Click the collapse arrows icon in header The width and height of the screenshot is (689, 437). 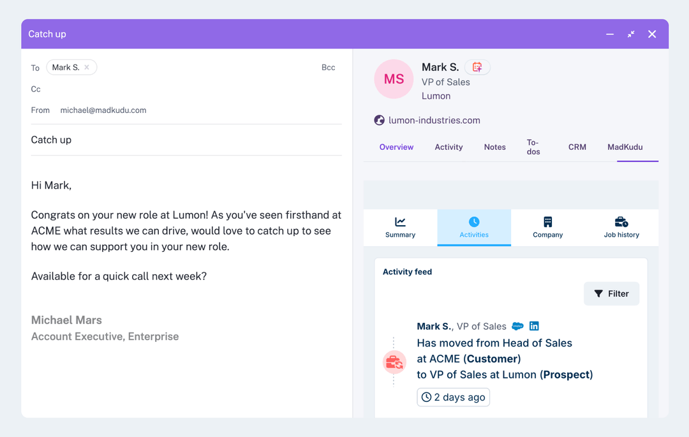[x=631, y=34]
